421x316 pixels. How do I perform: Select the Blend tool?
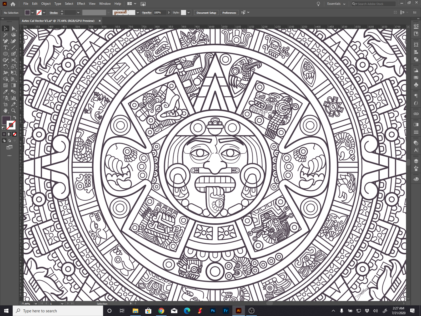pyautogui.click(x=13, y=92)
